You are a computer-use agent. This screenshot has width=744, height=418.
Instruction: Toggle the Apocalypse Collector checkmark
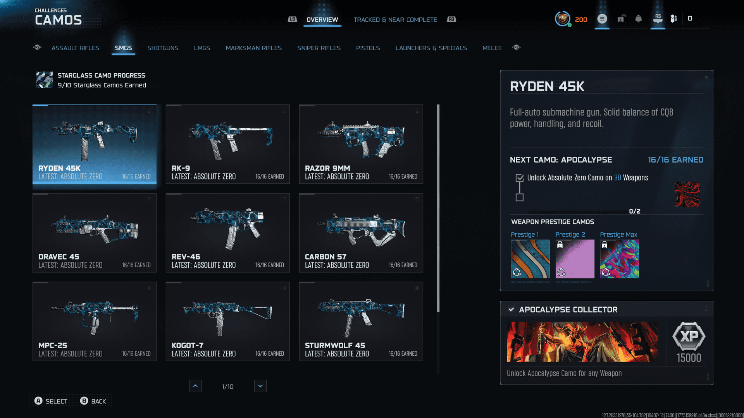tap(511, 310)
